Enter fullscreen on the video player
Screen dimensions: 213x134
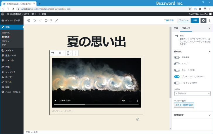[x=130, y=100]
